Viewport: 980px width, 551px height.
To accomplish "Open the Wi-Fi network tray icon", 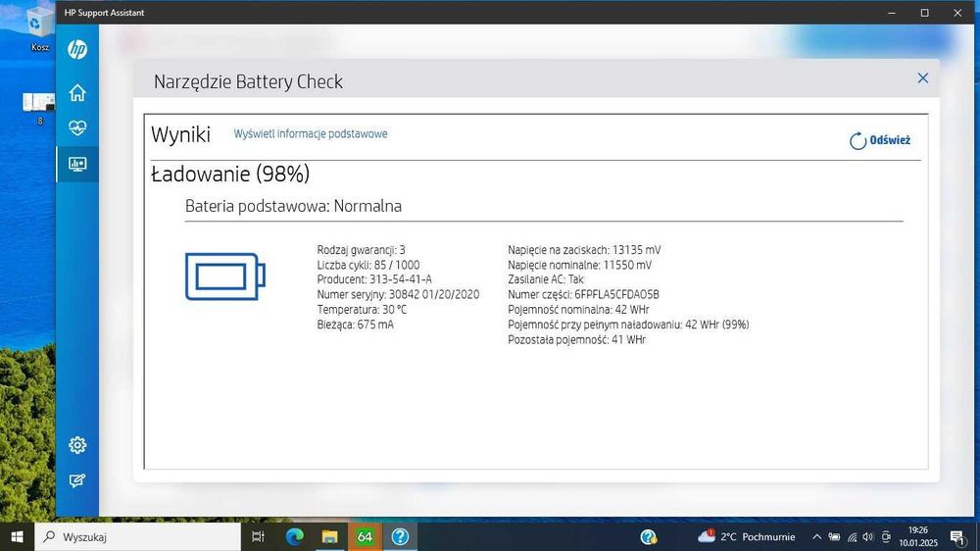I will pyautogui.click(x=852, y=536).
